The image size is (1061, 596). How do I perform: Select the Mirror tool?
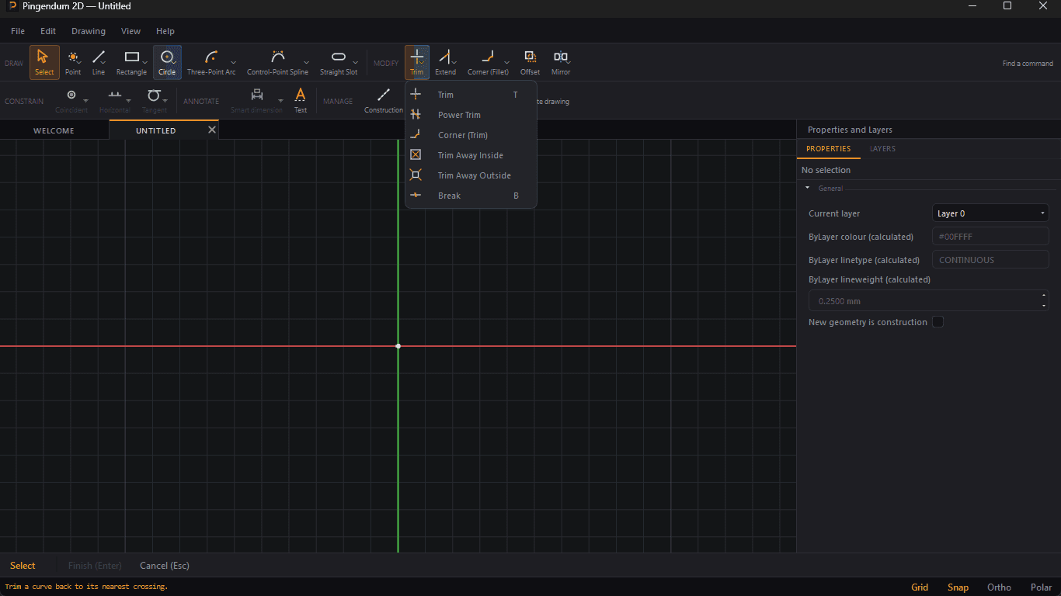coord(561,62)
